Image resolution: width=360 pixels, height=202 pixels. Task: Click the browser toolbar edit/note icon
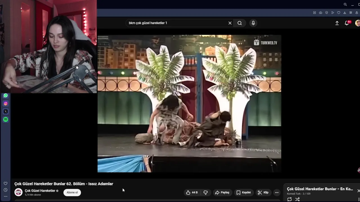314,13
